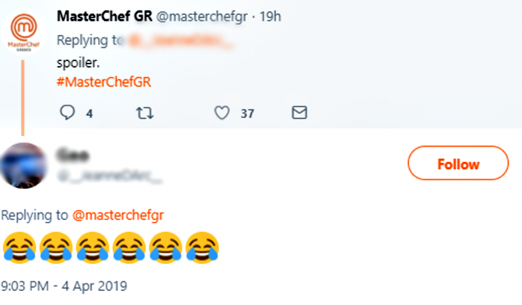
Task: Click the gray @masterchefgr handle in header
Action: [201, 17]
